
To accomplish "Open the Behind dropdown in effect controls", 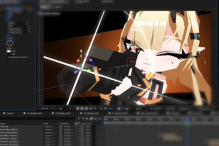I will pyautogui.click(x=18, y=23).
